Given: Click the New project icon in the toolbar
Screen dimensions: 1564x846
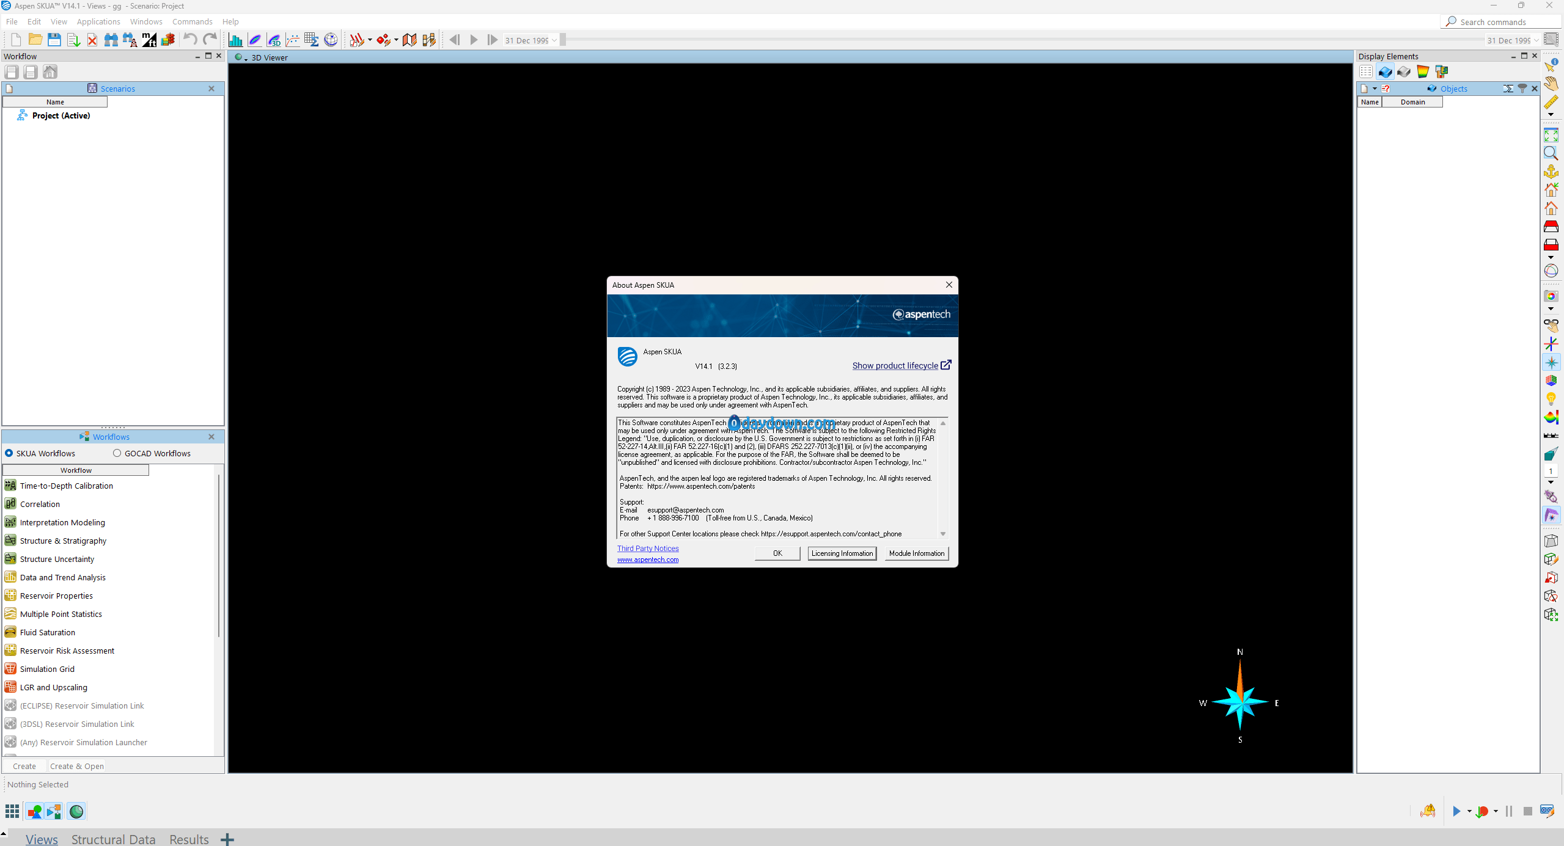Looking at the screenshot, I should pyautogui.click(x=16, y=40).
